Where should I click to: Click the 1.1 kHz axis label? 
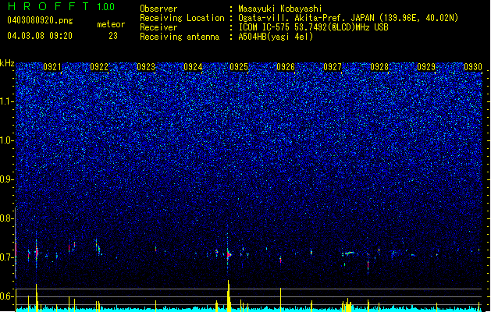pyautogui.click(x=7, y=101)
